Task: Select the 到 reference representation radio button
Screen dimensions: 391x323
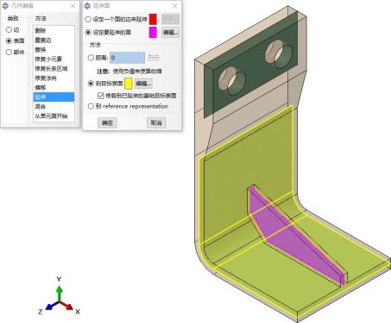Action: [91, 106]
